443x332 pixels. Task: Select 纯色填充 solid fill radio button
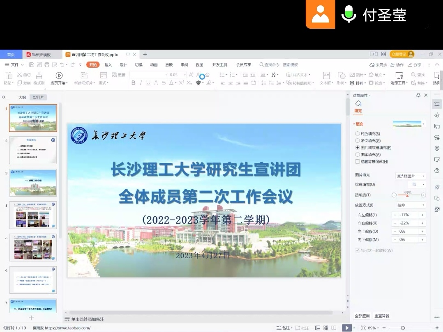(357, 134)
